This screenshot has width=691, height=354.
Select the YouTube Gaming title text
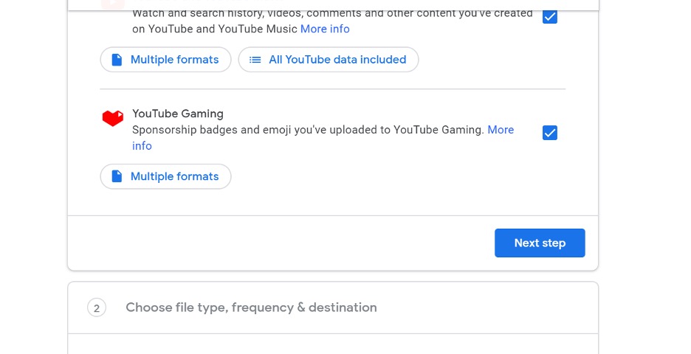[178, 114]
